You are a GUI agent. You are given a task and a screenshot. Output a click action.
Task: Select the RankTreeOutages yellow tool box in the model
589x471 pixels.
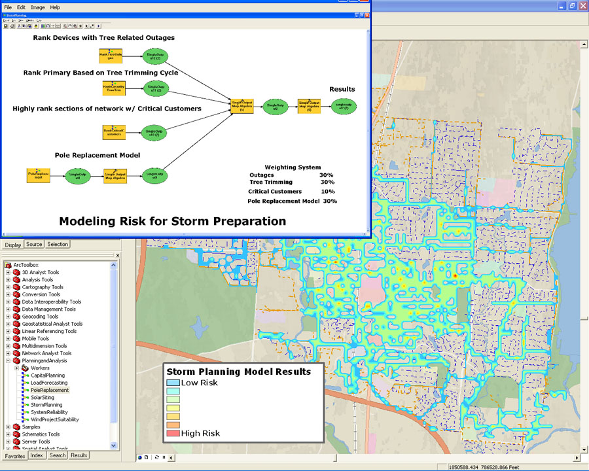[111, 56]
